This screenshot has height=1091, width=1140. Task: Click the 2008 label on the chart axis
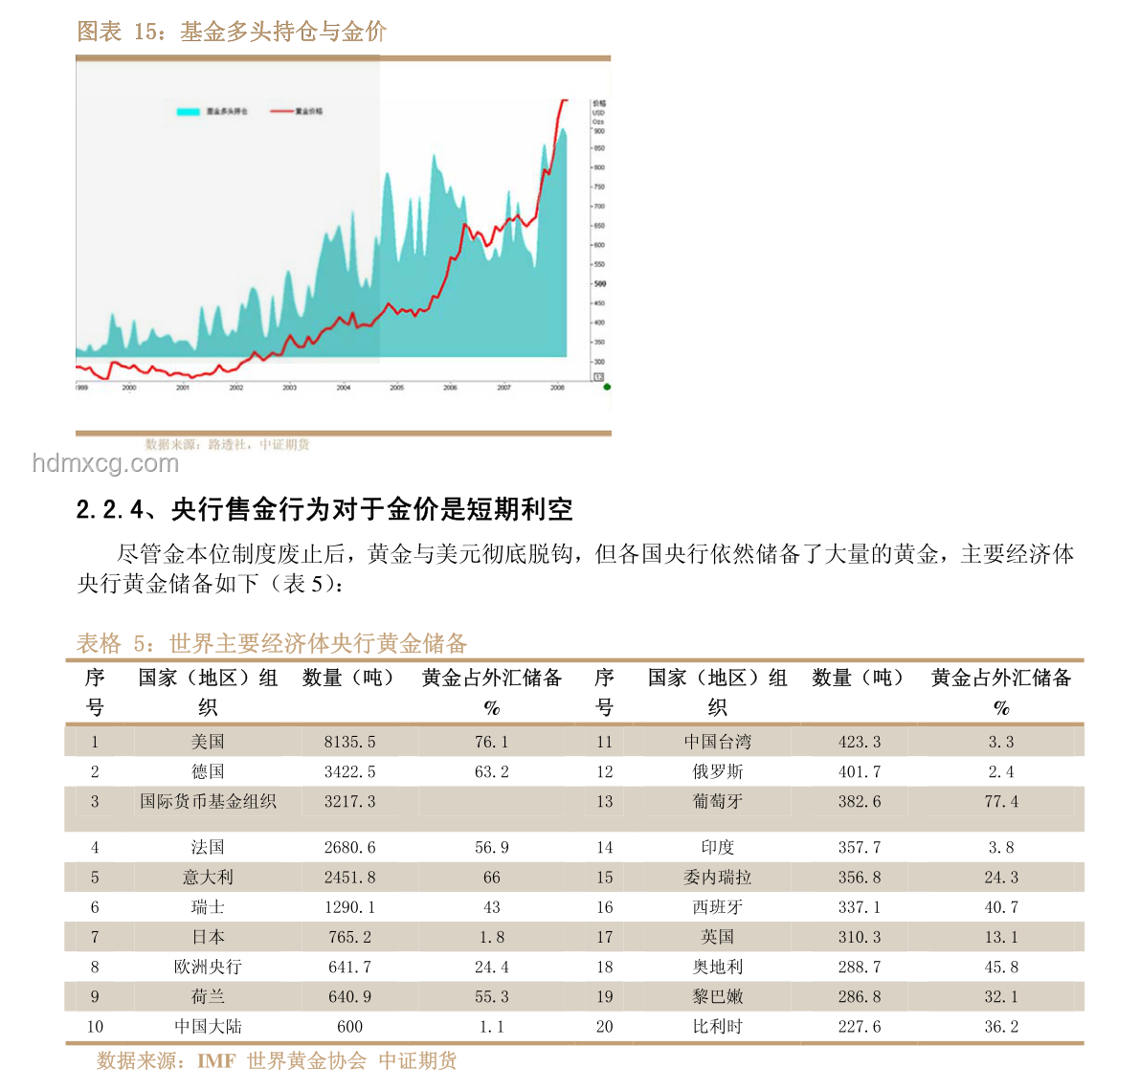[557, 388]
